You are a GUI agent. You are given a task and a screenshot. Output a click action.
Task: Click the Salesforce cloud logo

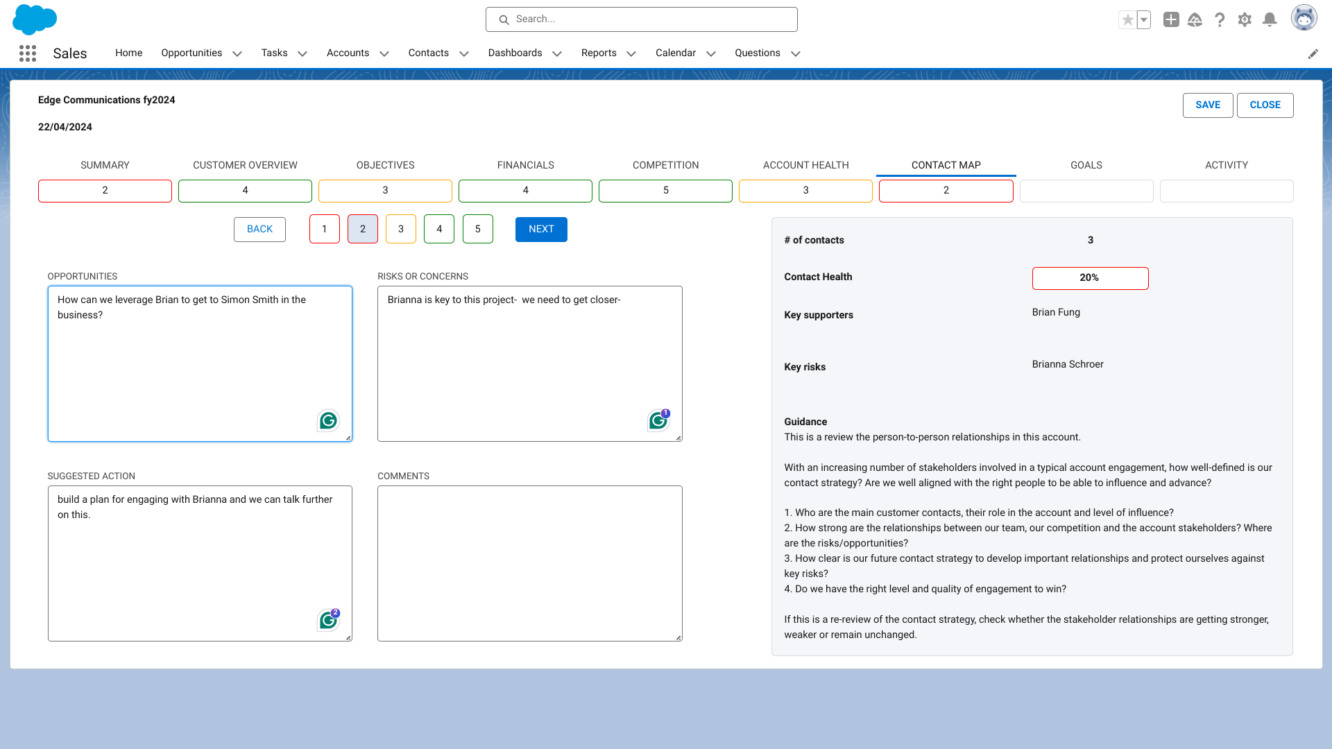click(34, 19)
